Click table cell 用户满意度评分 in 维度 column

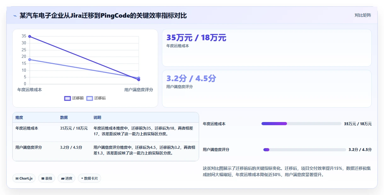(29, 147)
